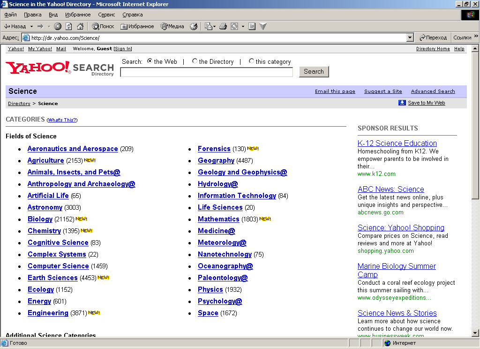This screenshot has height=349, width=480.
Task: Select the 'the Web' search radio button
Action: (x=150, y=61)
